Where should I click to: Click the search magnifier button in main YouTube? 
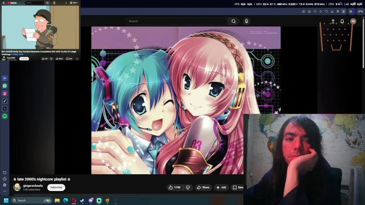tap(234, 21)
